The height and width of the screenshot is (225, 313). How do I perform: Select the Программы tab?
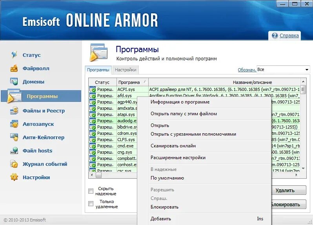click(98, 70)
